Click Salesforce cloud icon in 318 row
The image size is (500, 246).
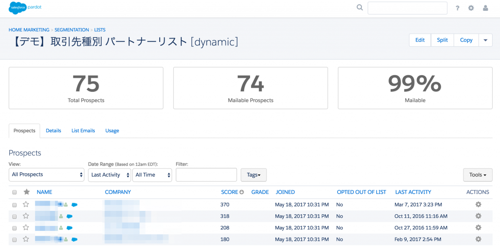69,216
